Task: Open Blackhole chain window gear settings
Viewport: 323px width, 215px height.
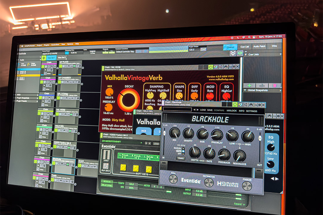Action: [x=260, y=105]
